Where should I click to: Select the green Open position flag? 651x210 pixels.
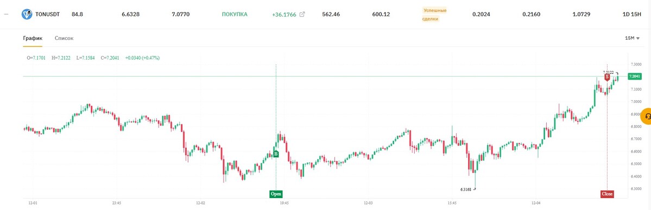pyautogui.click(x=276, y=194)
